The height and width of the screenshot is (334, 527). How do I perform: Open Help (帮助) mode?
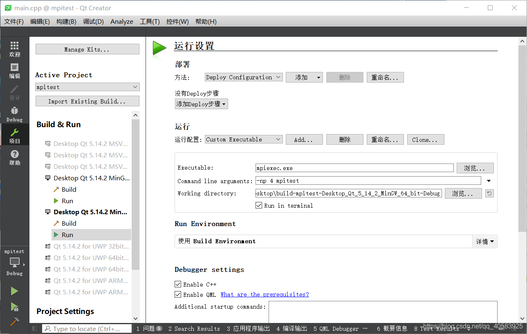tap(14, 157)
